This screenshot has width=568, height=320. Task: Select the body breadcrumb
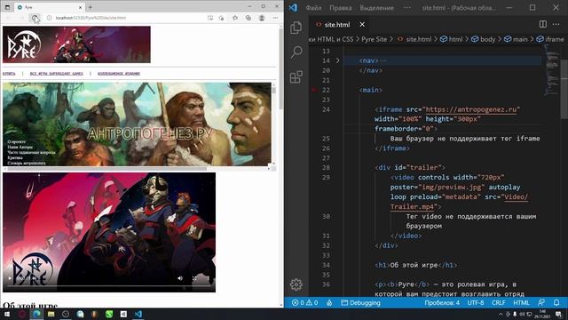coord(483,39)
